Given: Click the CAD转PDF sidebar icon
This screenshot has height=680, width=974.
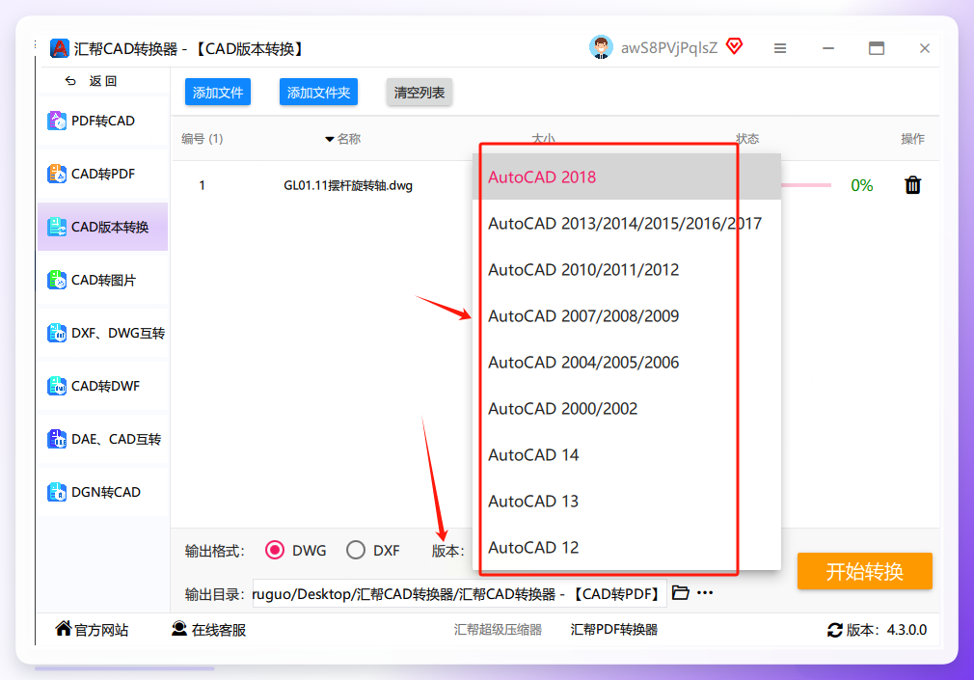Looking at the screenshot, I should (x=57, y=174).
